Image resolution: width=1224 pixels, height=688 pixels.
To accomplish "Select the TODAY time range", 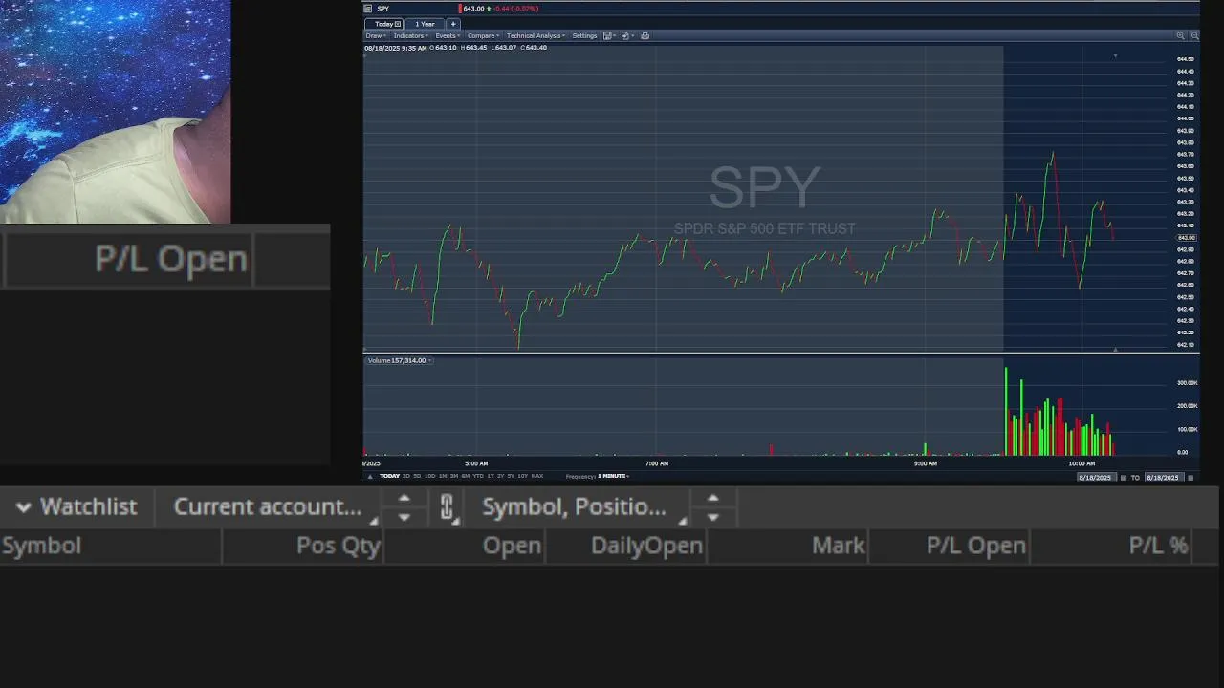I will (389, 476).
